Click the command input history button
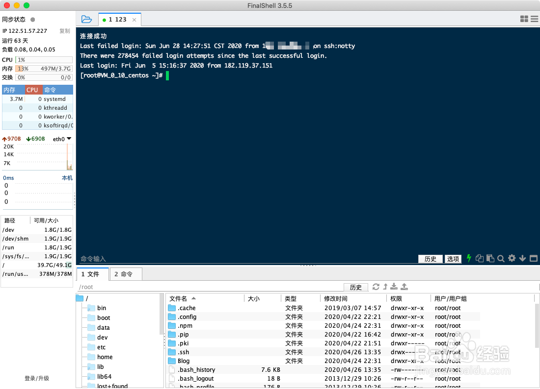Screen dimensions: 540x389 430,259
